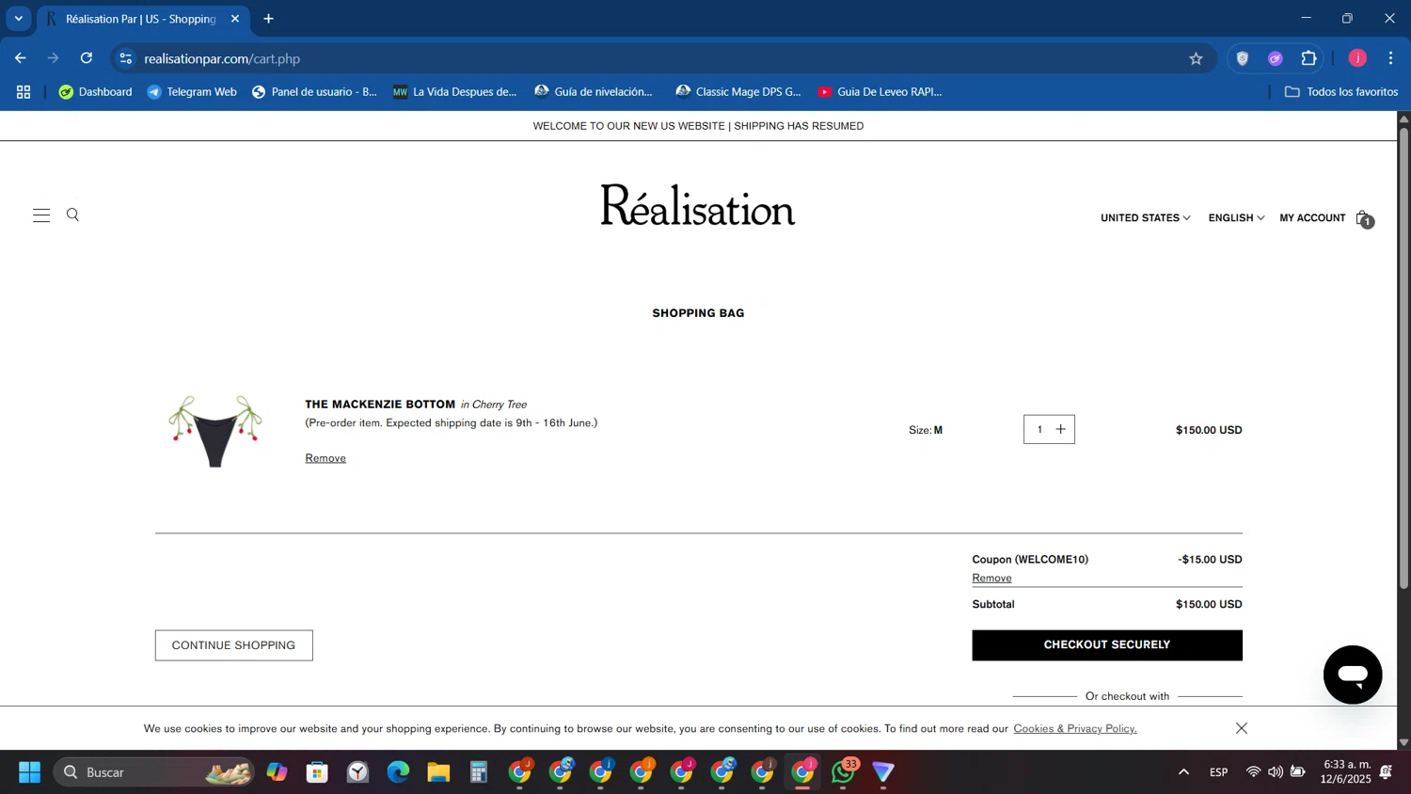Open the chat support bubble
The height and width of the screenshot is (794, 1411).
[x=1352, y=675]
